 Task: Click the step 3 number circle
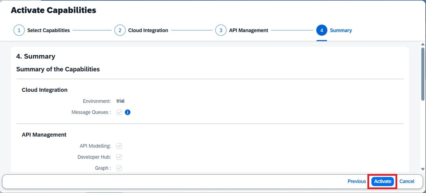(221, 30)
